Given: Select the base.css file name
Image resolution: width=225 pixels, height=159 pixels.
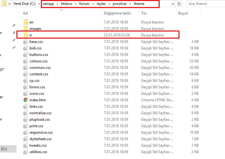Looking at the screenshot, I should tap(36, 42).
